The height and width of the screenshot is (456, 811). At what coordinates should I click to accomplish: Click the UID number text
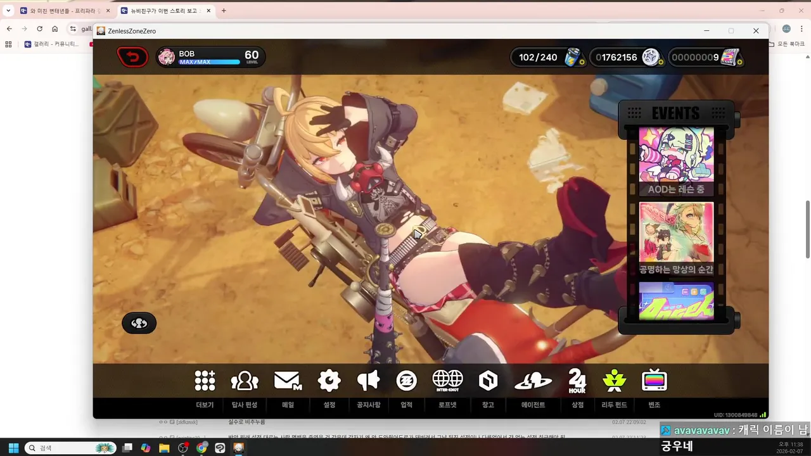[x=735, y=415]
